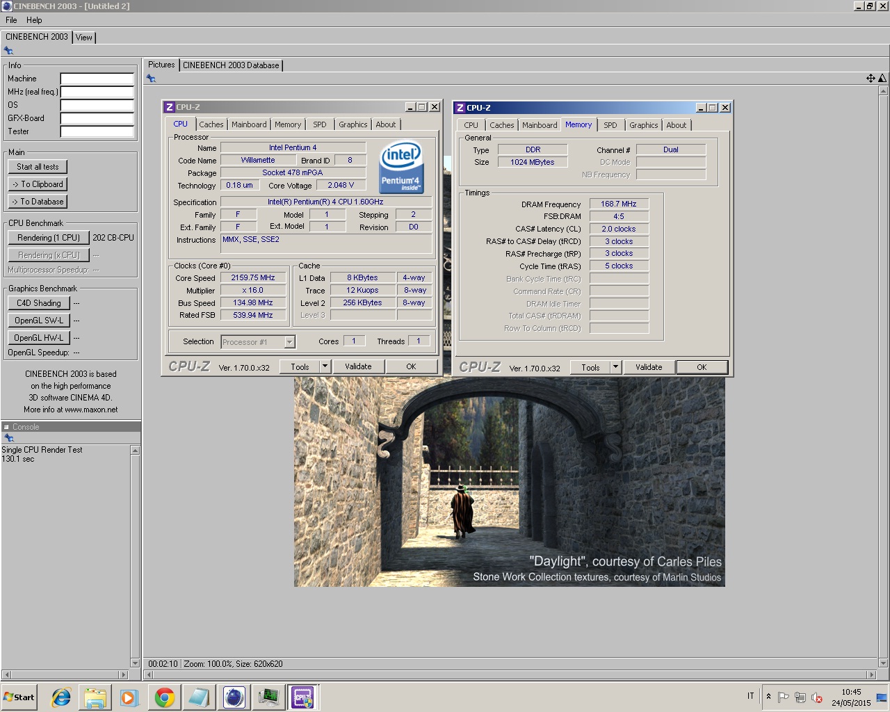Click the pin icon in the Console panel
Image resolution: width=890 pixels, height=712 pixels.
coord(9,438)
